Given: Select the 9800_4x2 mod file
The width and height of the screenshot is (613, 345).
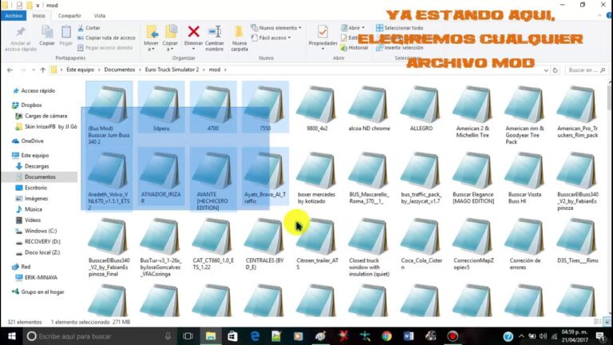Looking at the screenshot, I should (317, 109).
